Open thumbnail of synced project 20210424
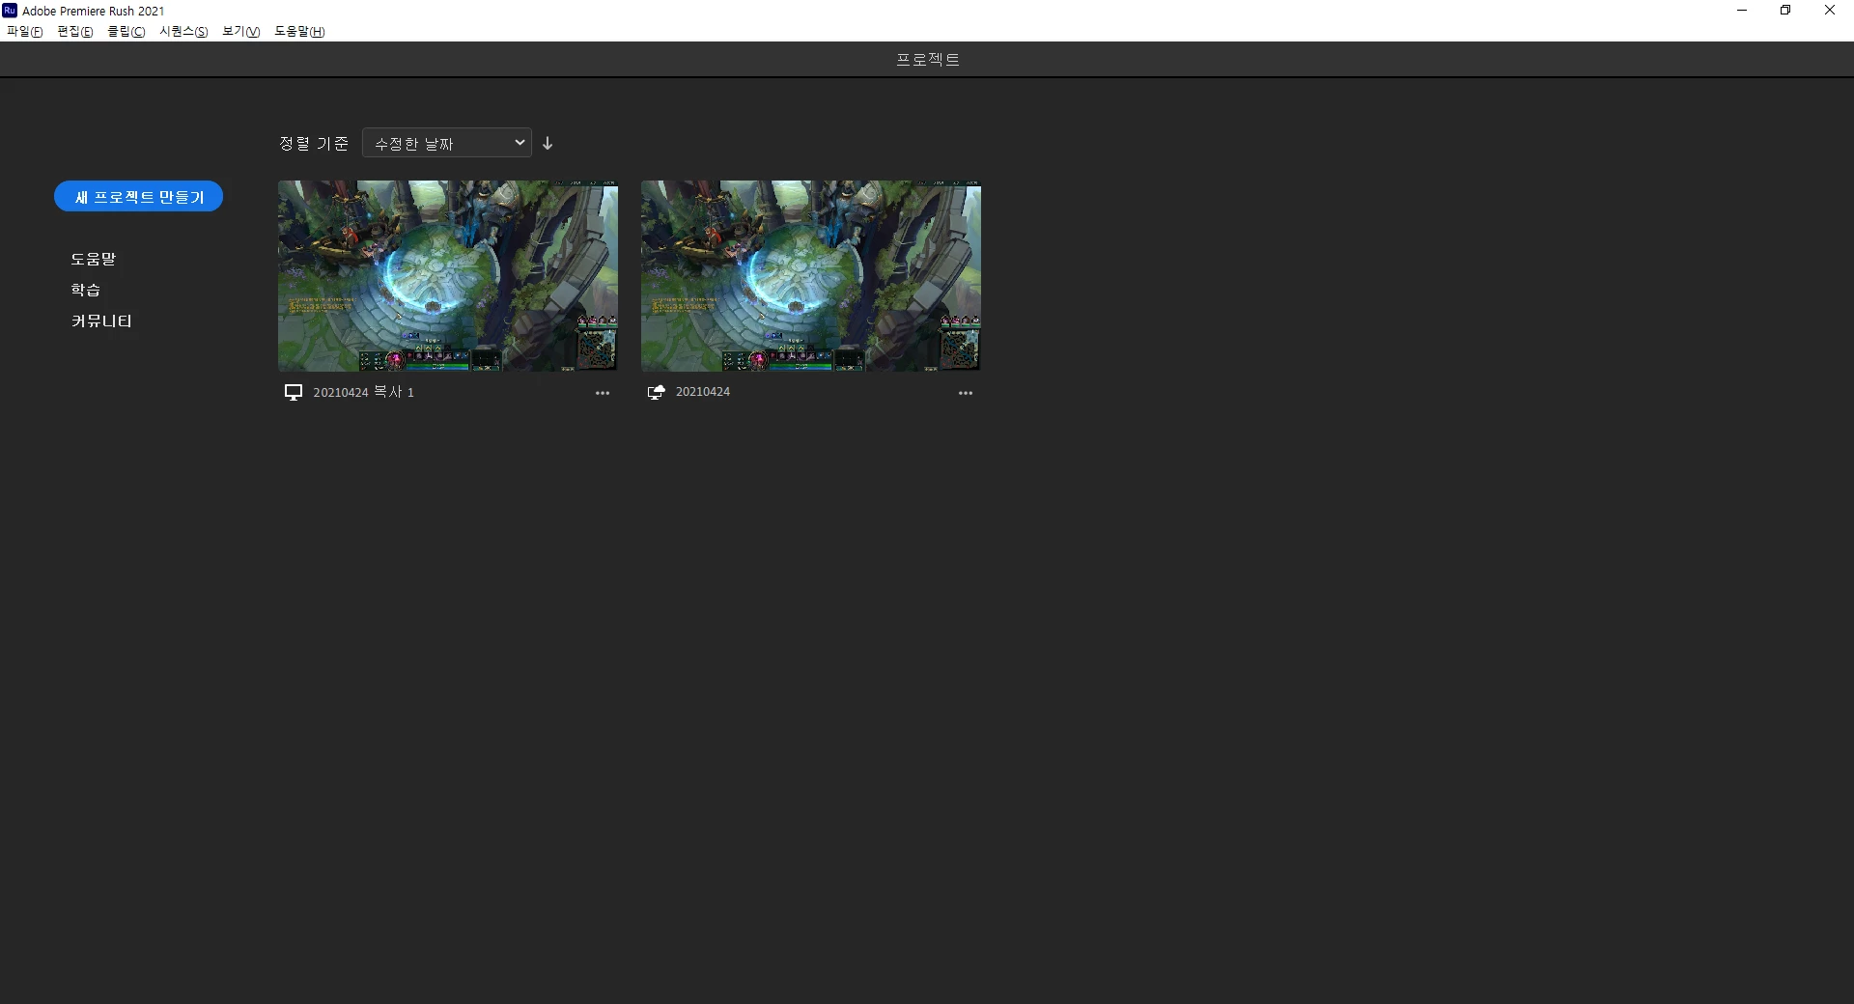 point(811,276)
